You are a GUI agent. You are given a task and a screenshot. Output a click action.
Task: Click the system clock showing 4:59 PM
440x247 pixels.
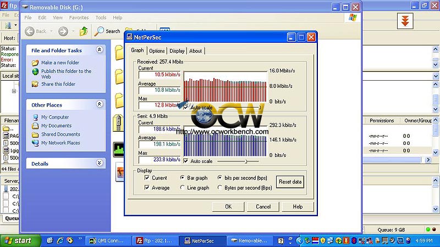pyautogui.click(x=424, y=241)
